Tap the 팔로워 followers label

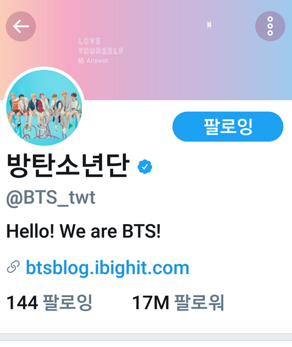pyautogui.click(x=200, y=303)
